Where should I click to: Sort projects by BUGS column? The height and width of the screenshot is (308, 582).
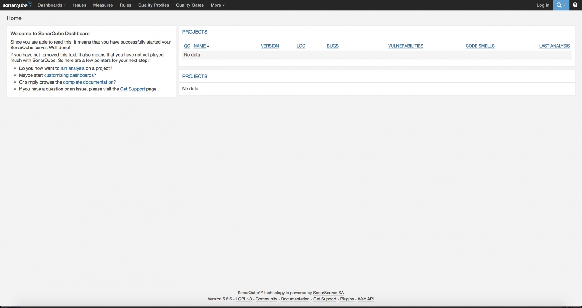(333, 46)
